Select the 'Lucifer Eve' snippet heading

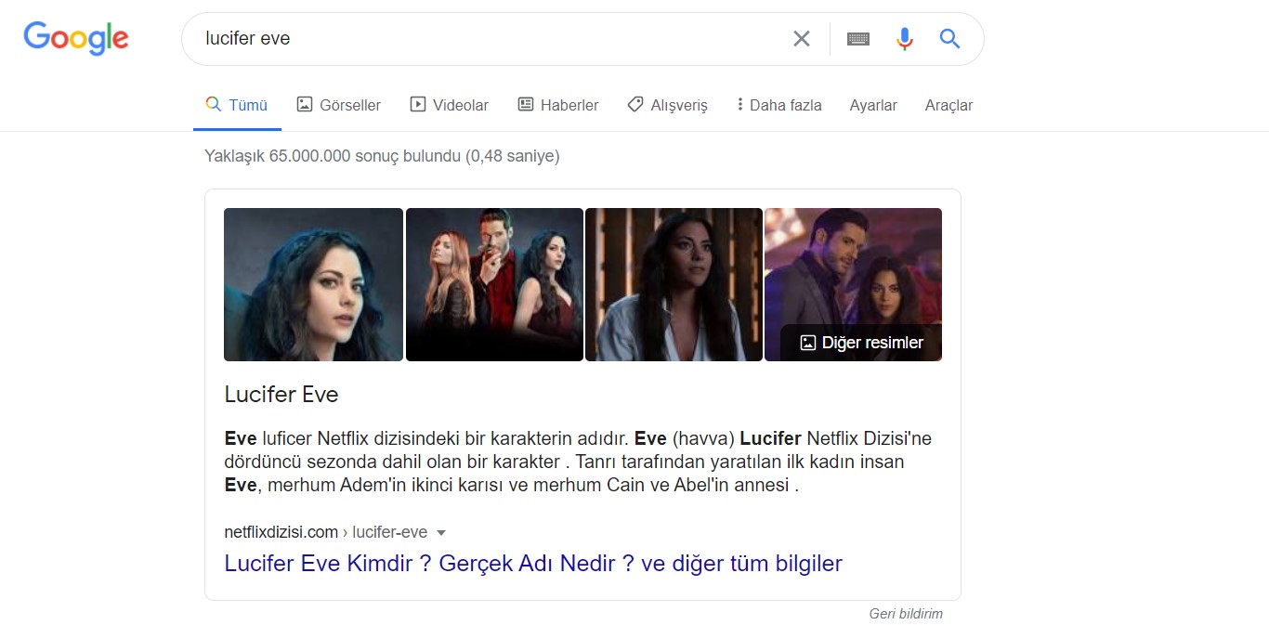281,395
